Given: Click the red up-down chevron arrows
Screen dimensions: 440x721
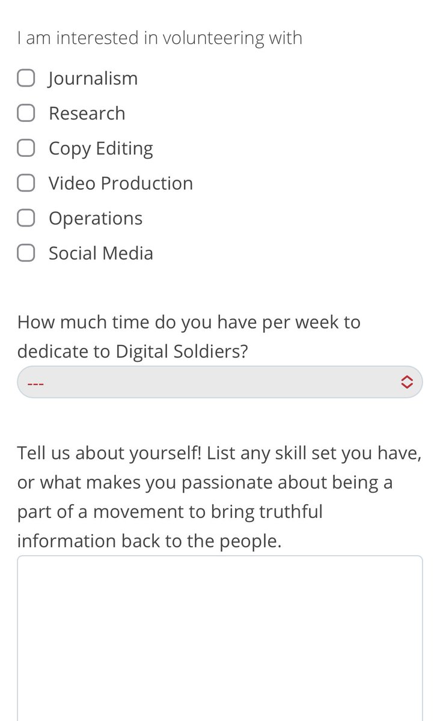Looking at the screenshot, I should 407,382.
